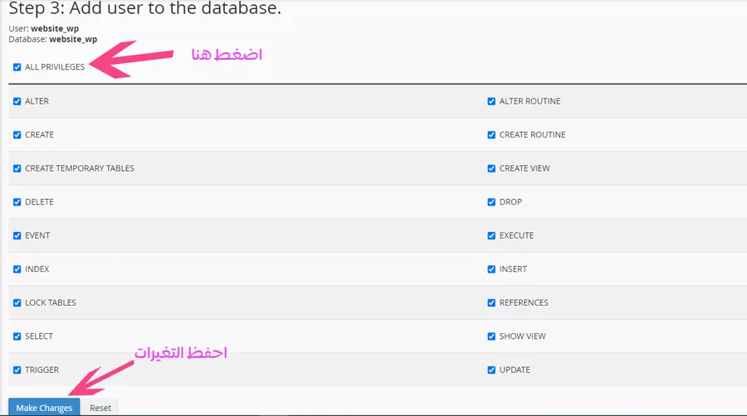Uncheck the ALTER privilege checkbox
This screenshot has height=416, width=747.
tap(17, 101)
